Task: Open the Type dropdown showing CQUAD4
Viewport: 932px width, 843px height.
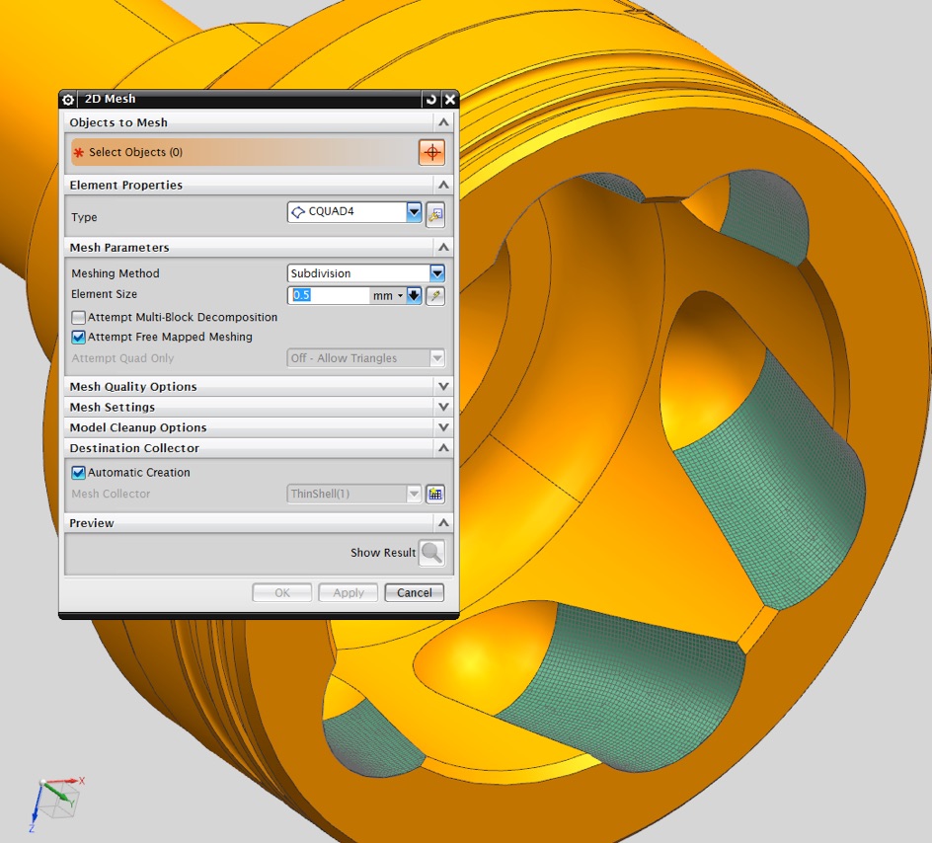Action: click(x=414, y=211)
